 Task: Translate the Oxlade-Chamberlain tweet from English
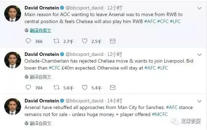[x=40, y=77]
